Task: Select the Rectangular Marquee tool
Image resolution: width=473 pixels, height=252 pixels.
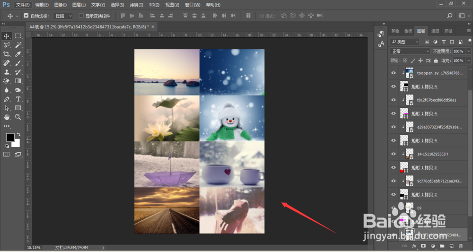Action: 18,36
